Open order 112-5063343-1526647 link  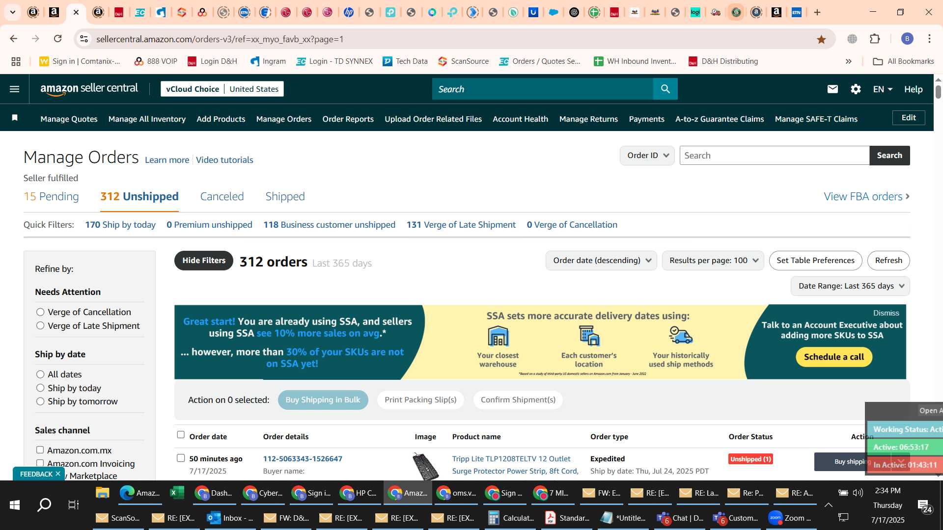(303, 459)
